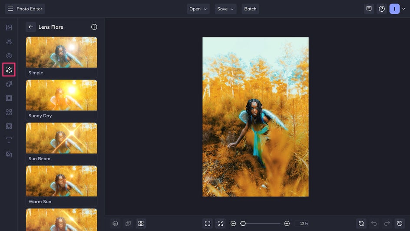The width and height of the screenshot is (410, 231).
Task: Open the Layers panel icon at bottom
Action: [x=115, y=223]
